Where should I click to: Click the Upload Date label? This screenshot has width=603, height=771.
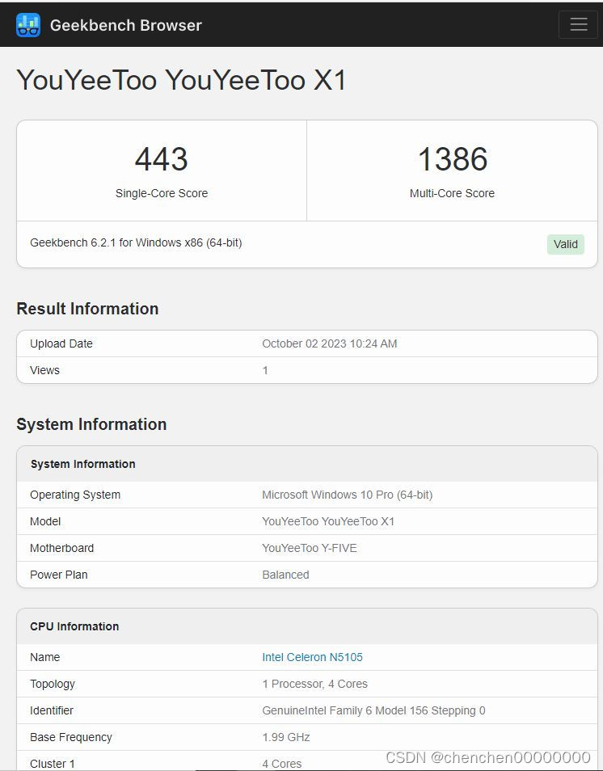click(61, 343)
